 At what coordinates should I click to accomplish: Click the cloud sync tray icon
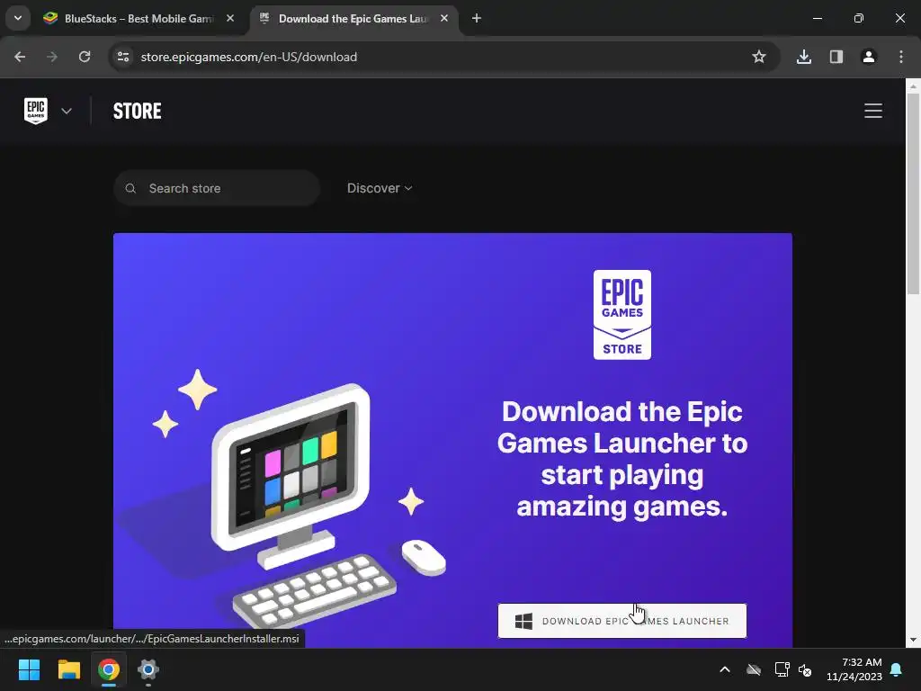click(754, 669)
